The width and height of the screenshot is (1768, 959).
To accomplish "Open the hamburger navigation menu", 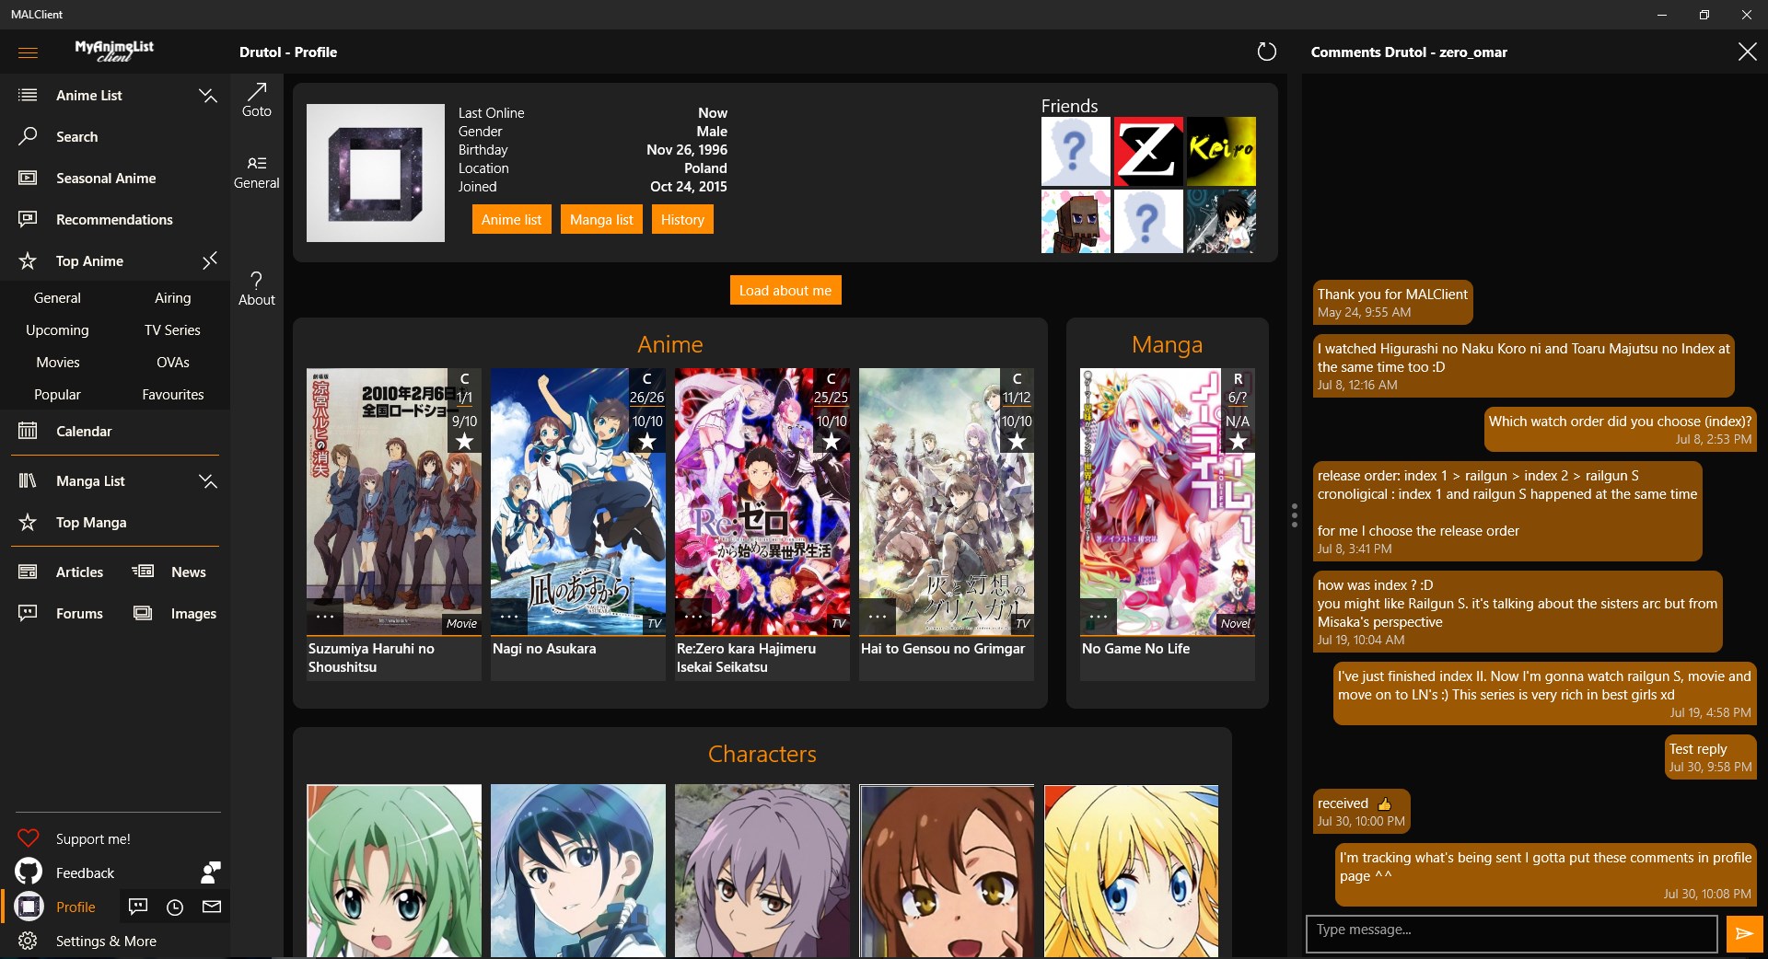I will (x=28, y=52).
